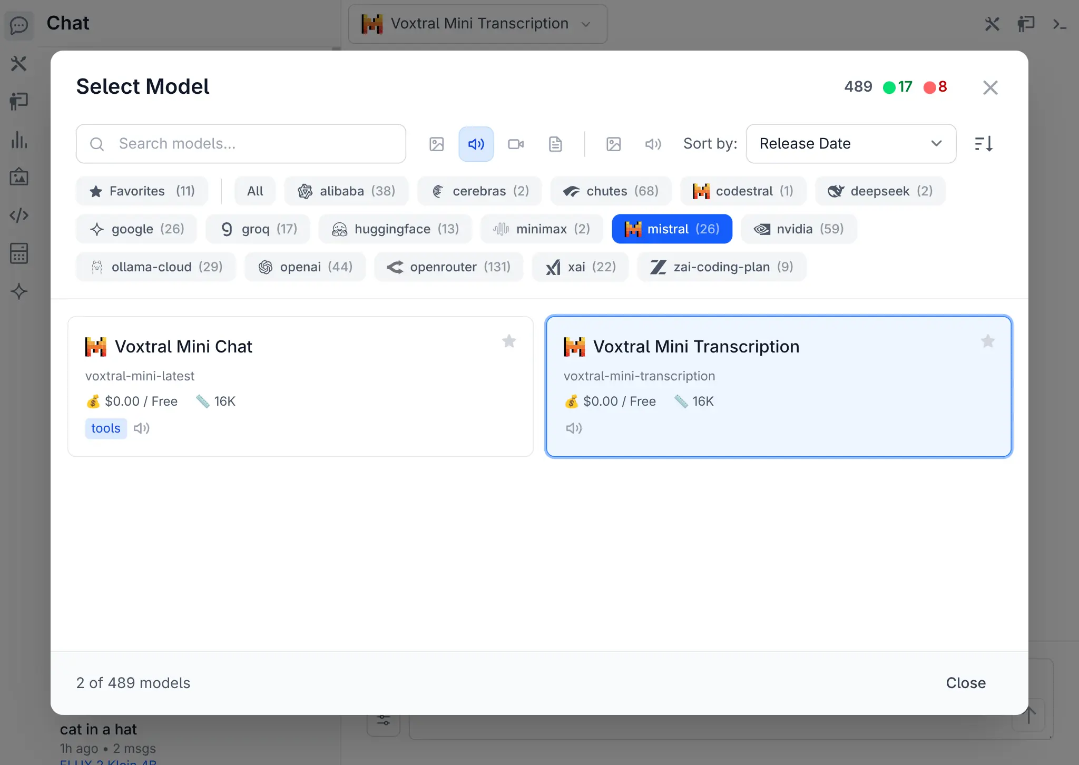Click the document input filter icon

click(x=555, y=144)
